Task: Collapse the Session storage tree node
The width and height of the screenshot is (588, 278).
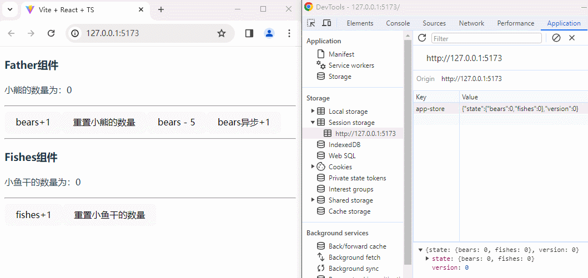Action: [313, 122]
